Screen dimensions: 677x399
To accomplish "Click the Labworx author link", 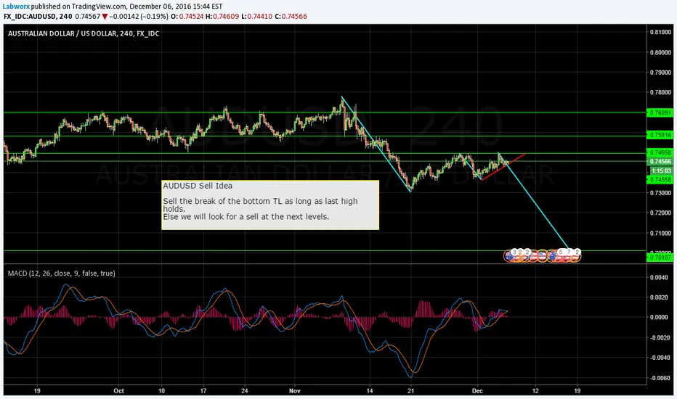I will pyautogui.click(x=17, y=7).
